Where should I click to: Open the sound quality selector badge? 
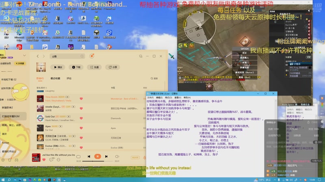coord(135,157)
